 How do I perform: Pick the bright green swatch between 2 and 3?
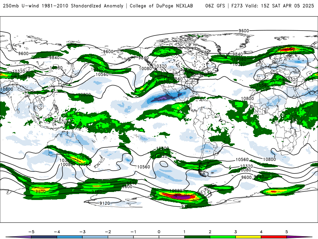[x=223, y=237]
